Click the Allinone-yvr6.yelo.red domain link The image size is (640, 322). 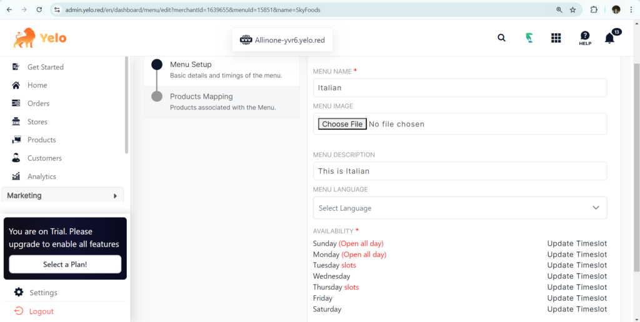coord(290,40)
